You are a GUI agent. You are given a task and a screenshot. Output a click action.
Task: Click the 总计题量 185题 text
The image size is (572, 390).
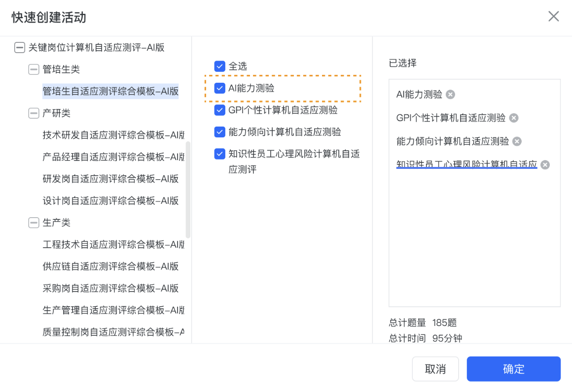click(x=423, y=323)
